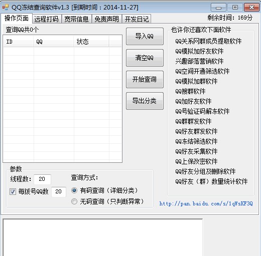This screenshot has height=256, width=261.
Task: Select 无码查询（只判断异常）radio option
Action: (74, 201)
